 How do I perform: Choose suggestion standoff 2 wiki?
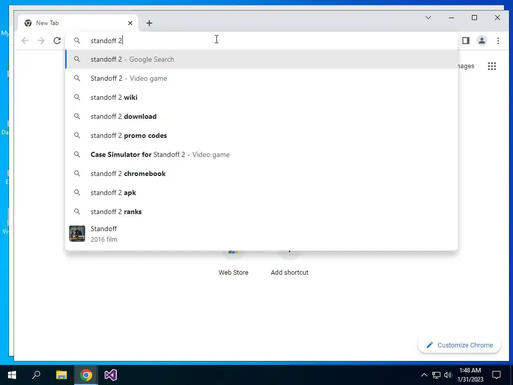click(262, 97)
